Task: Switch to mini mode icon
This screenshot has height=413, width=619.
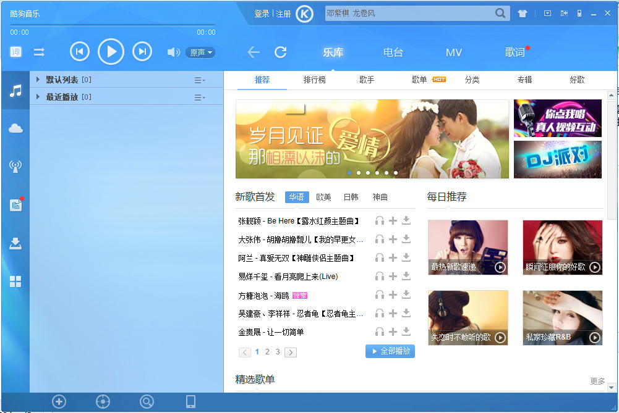Action: (x=564, y=14)
